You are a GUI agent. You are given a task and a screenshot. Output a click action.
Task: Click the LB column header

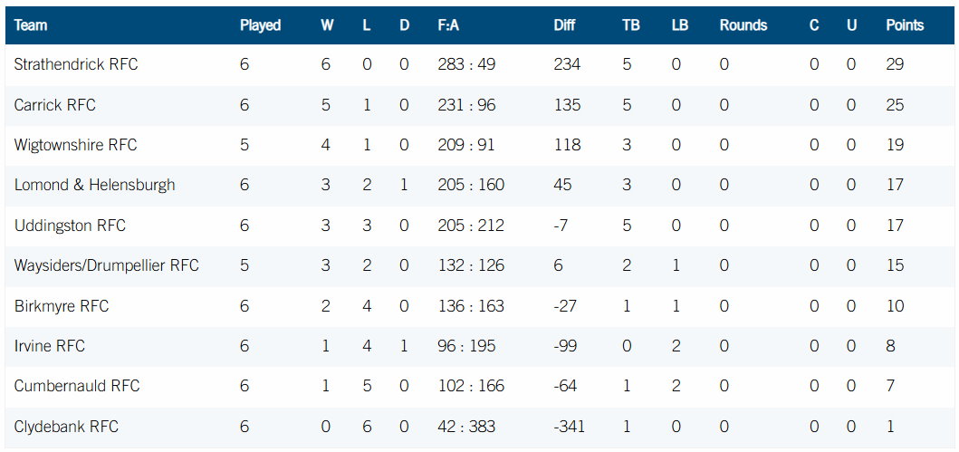pyautogui.click(x=680, y=25)
